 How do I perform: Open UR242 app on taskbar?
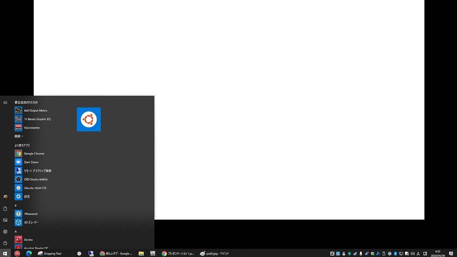(153, 253)
